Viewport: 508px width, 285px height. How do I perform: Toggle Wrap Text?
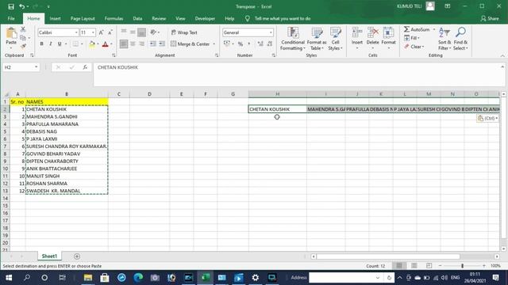point(184,32)
